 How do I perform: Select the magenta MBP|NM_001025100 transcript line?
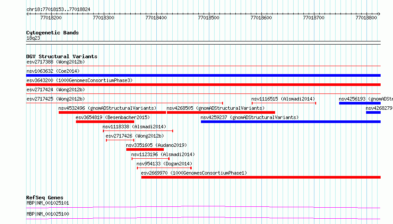click(203, 218)
